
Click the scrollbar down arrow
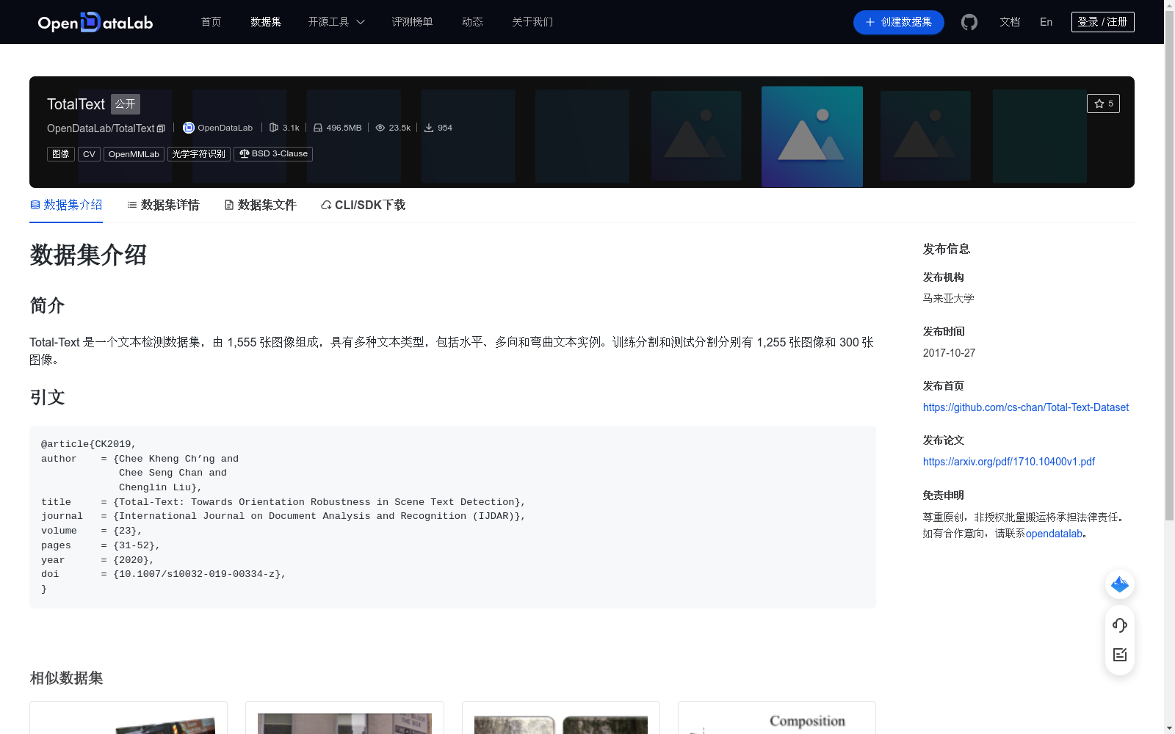[1169, 728]
